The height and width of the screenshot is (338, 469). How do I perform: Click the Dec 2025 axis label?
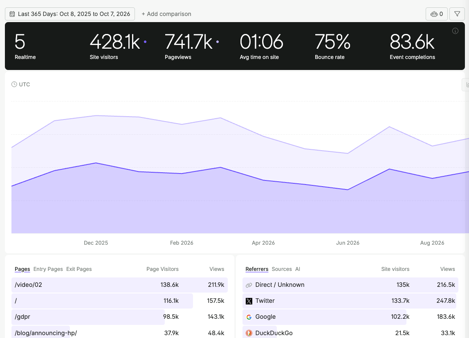(96, 243)
